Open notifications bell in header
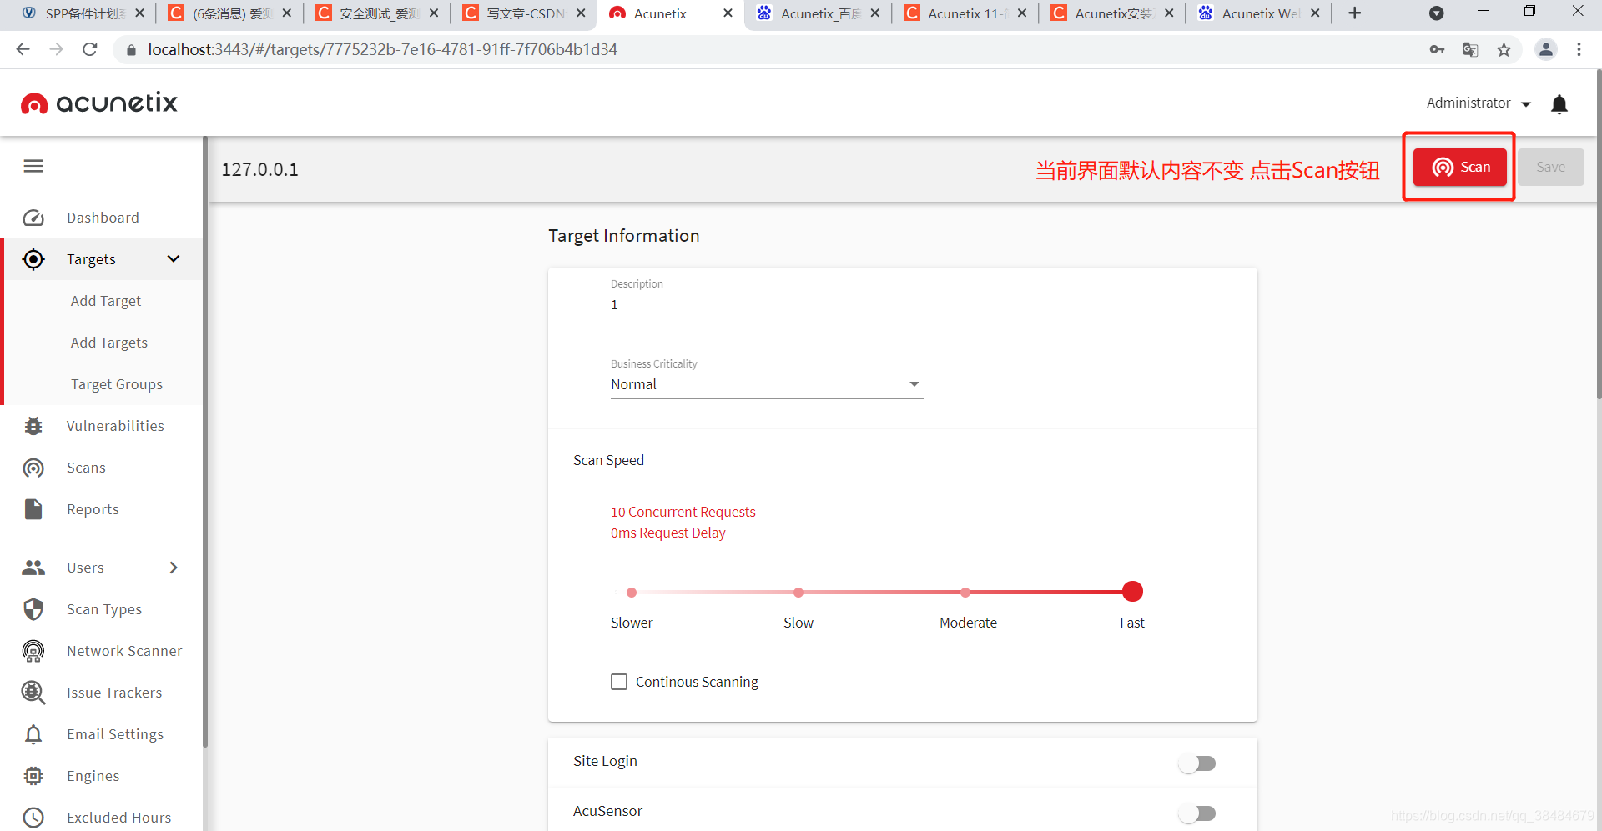Image resolution: width=1602 pixels, height=831 pixels. coord(1559,103)
